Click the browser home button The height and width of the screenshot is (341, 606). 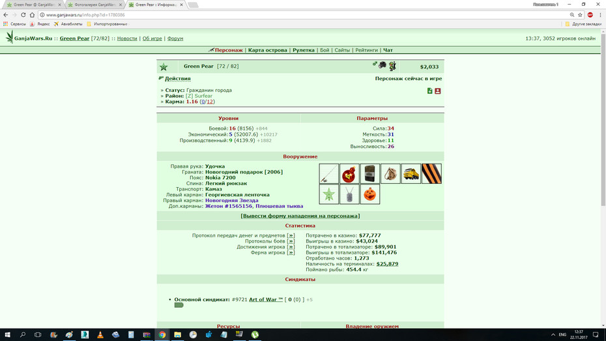click(x=32, y=15)
